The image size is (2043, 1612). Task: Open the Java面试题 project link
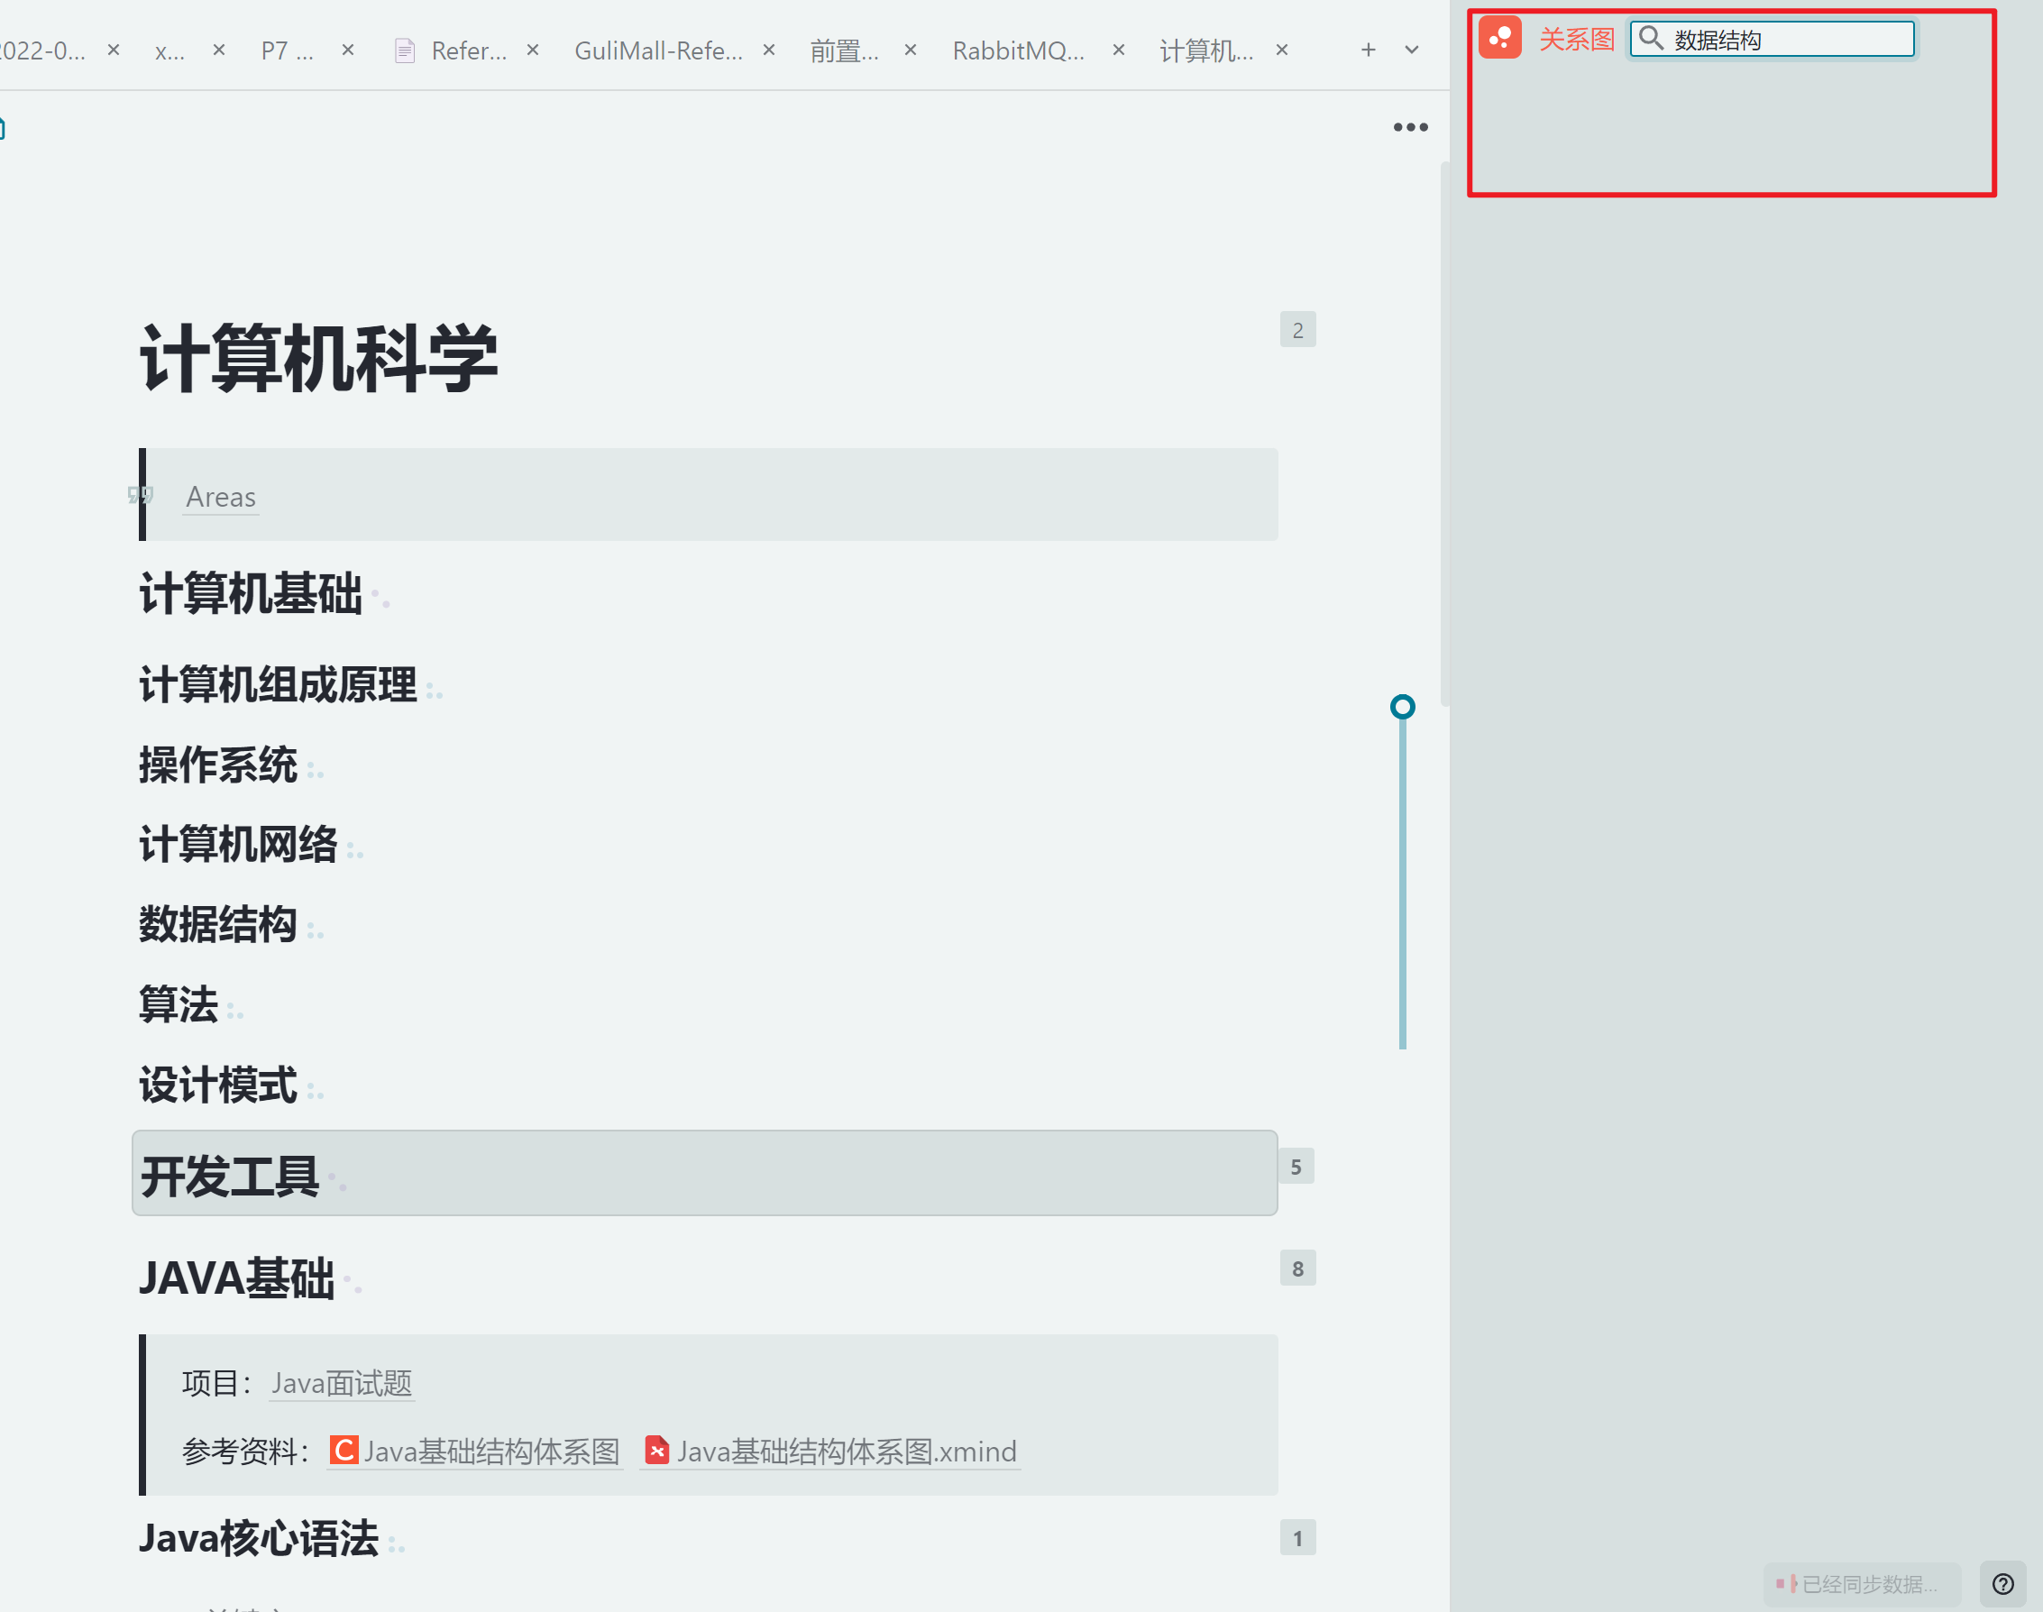[x=342, y=1383]
